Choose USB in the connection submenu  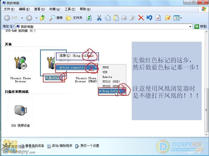(x=105, y=72)
